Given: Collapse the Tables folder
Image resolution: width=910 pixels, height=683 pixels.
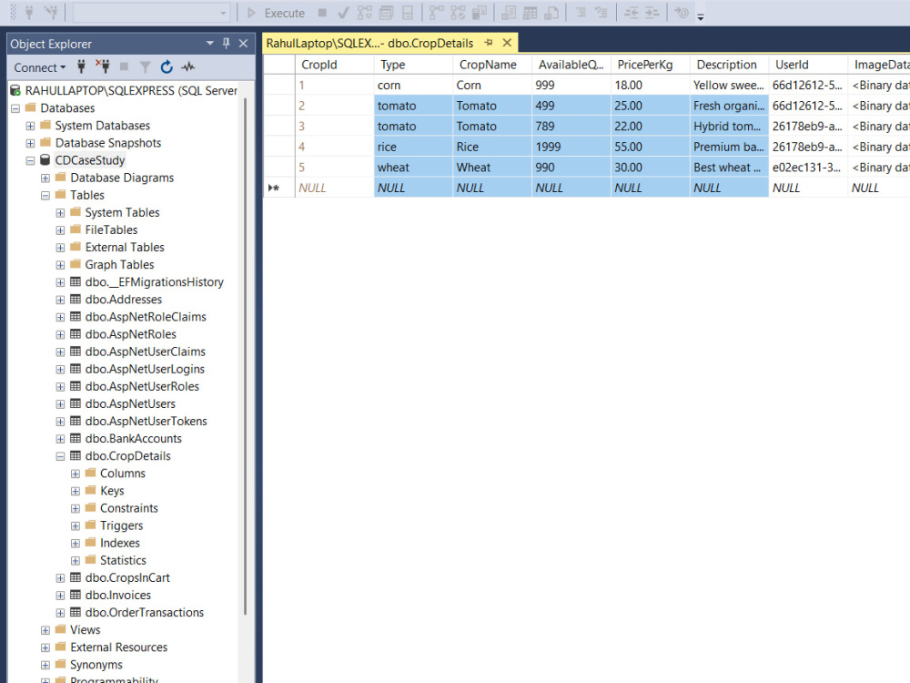Looking at the screenshot, I should point(45,195).
